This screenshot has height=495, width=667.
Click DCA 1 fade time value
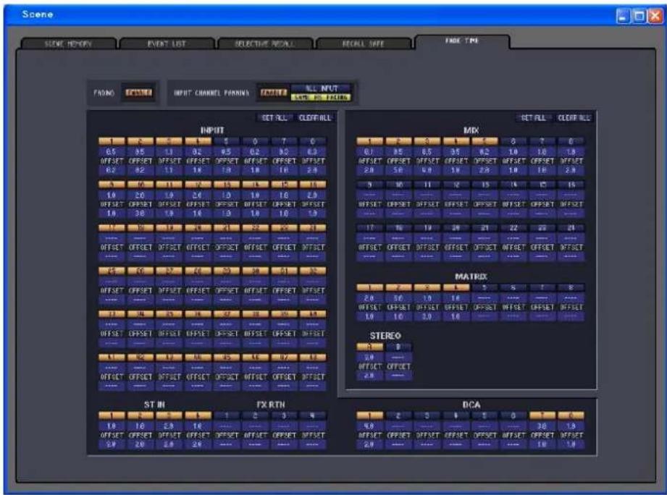pos(369,426)
